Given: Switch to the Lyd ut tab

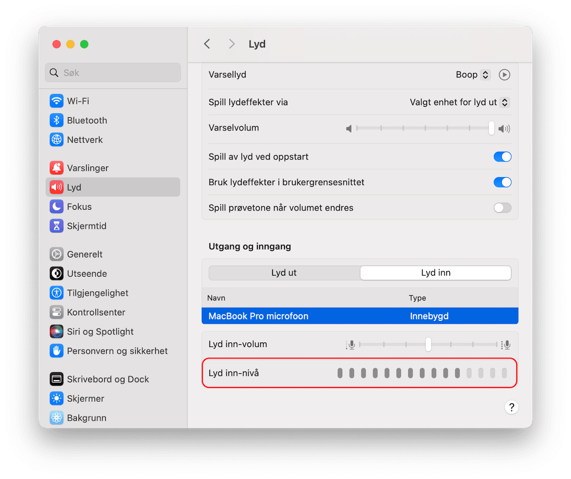Looking at the screenshot, I should pos(284,273).
